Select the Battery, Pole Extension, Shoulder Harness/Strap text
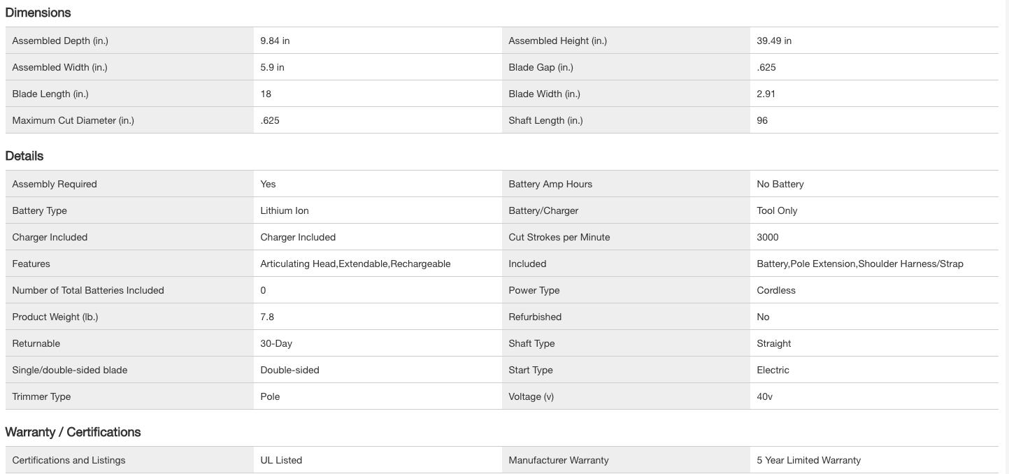This screenshot has width=1009, height=474. pyautogui.click(x=859, y=264)
